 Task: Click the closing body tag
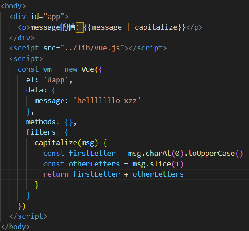click(16, 227)
